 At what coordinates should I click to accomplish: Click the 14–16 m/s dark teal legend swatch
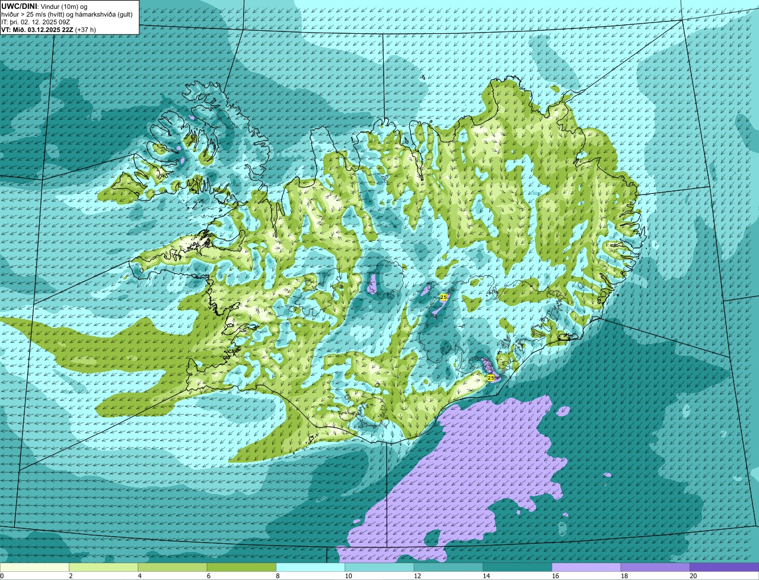(x=518, y=567)
